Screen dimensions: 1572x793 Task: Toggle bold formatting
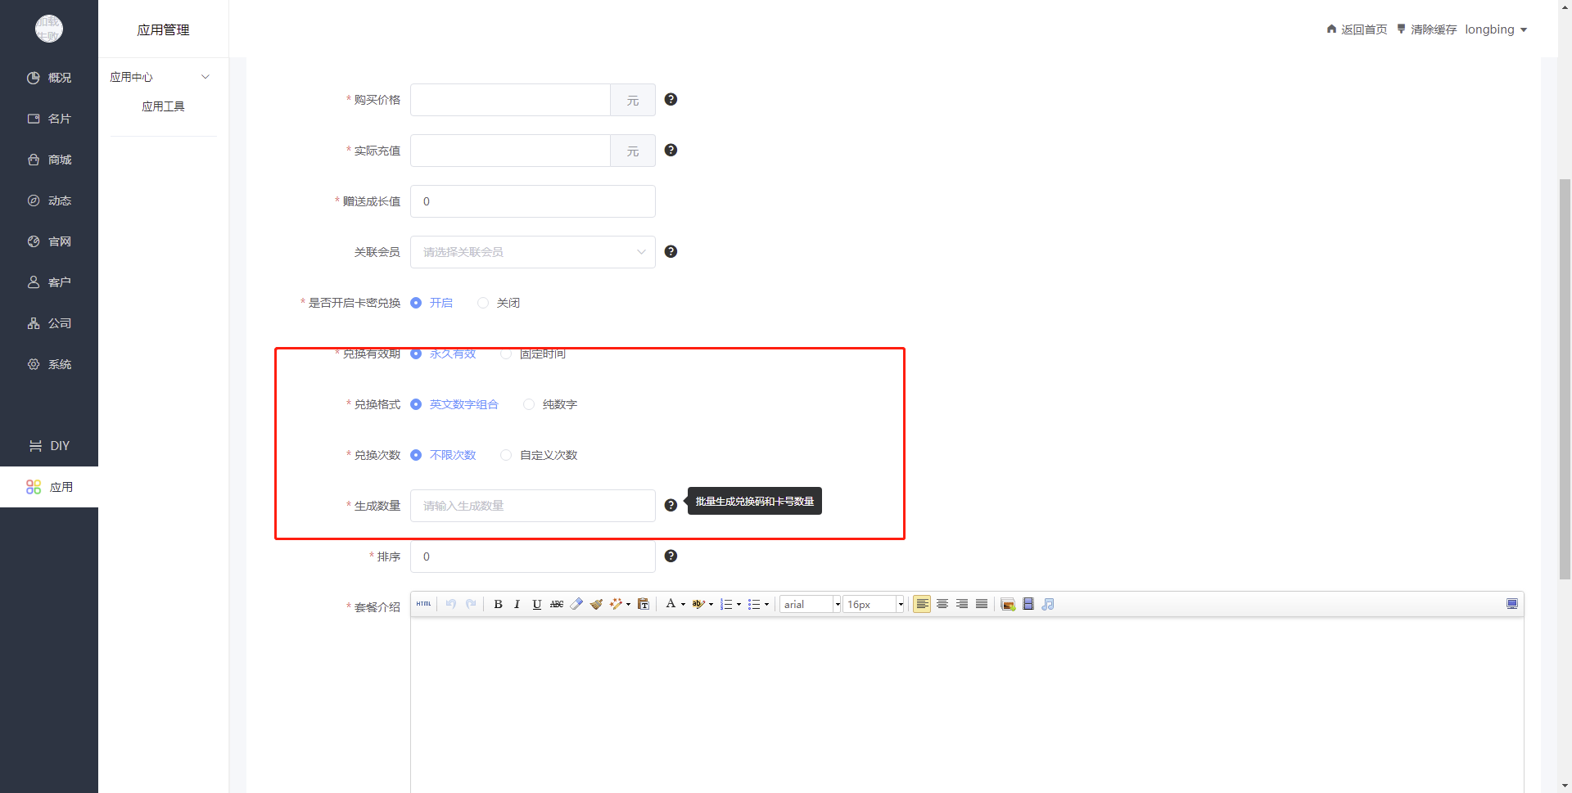(x=498, y=604)
